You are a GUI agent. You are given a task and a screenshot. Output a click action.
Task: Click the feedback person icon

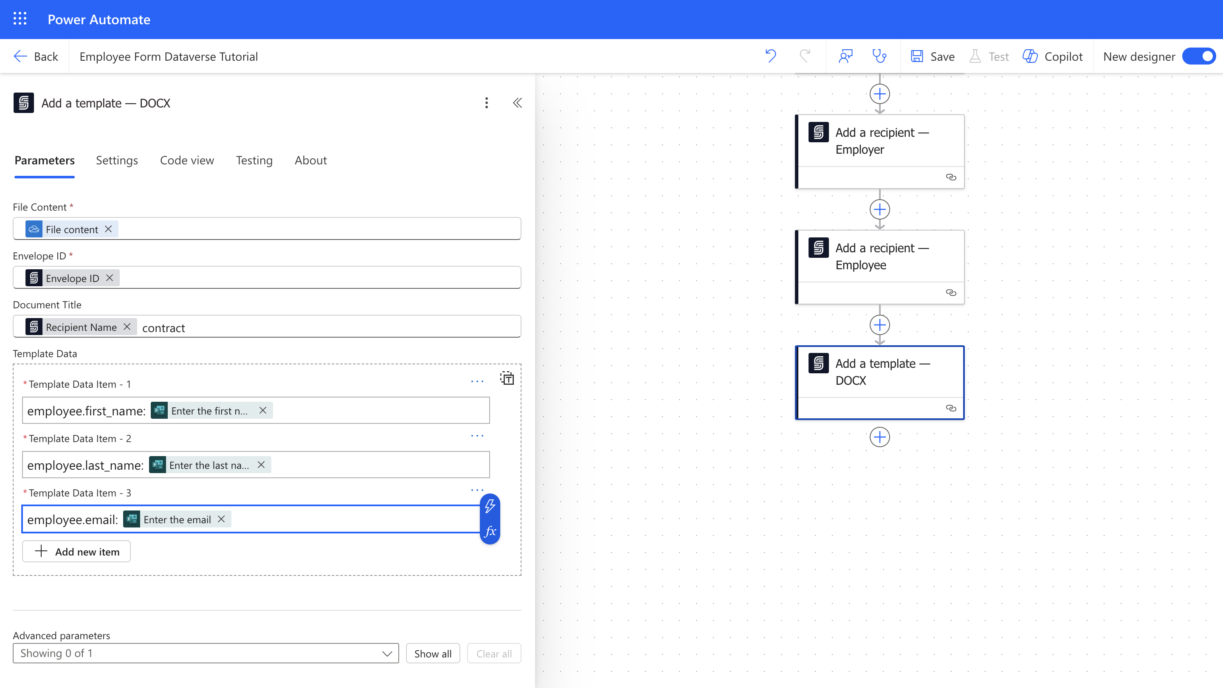(x=845, y=56)
